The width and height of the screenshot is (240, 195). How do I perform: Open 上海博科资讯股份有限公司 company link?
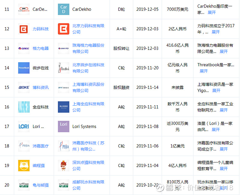[88, 87]
